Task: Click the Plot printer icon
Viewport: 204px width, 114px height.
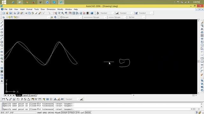Action: [15, 13]
